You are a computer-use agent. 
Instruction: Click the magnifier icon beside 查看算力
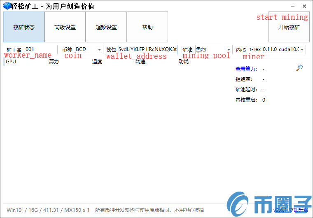(299, 68)
